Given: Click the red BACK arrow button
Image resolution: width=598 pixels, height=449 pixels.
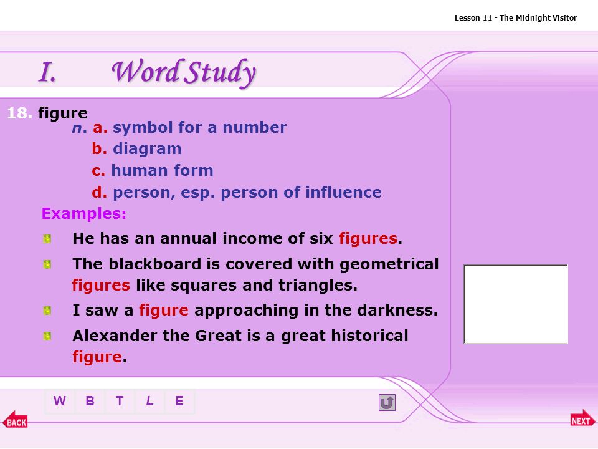Looking at the screenshot, I should 15,420.
